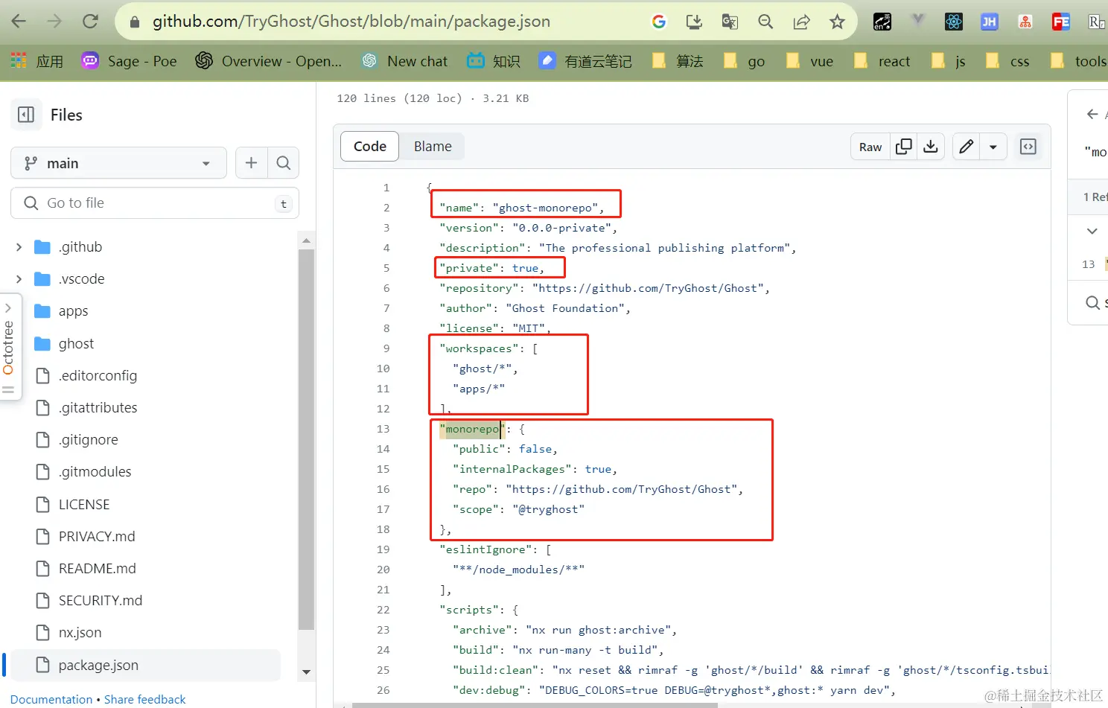Open the translate page icon

pyautogui.click(x=730, y=22)
